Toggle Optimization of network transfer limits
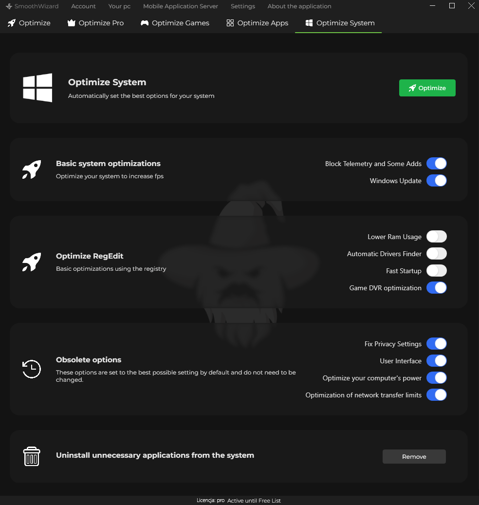The height and width of the screenshot is (505, 479). (x=437, y=395)
